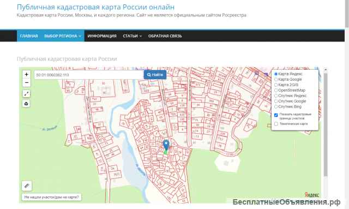Viewport: 349px width, 209px height.
Task: Expand СТАТЬИ dropdown menu
Action: click(132, 36)
